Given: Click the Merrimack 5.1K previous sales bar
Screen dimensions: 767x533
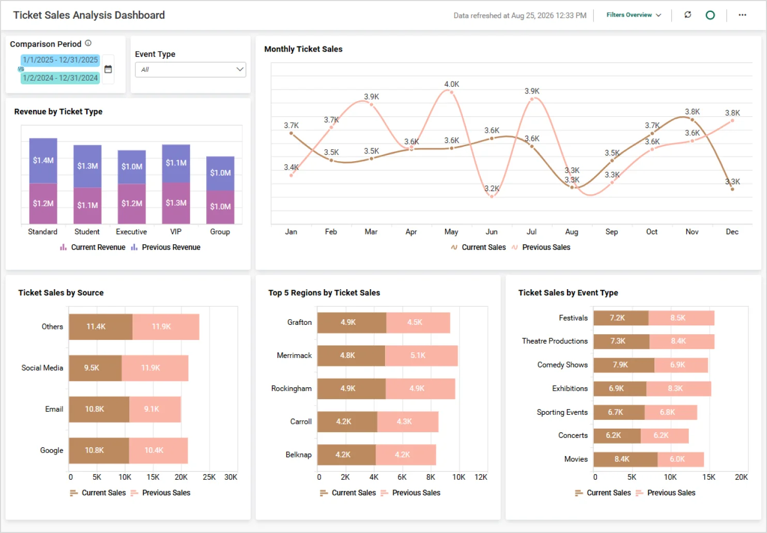Looking at the screenshot, I should coord(422,356).
